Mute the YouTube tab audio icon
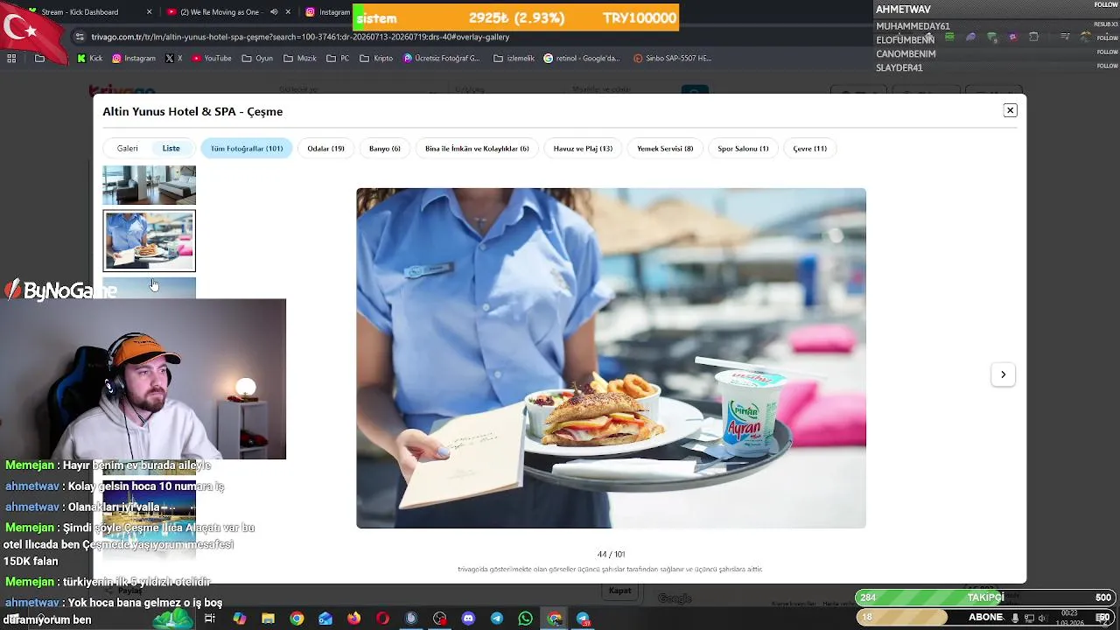1120x630 pixels. (x=274, y=12)
